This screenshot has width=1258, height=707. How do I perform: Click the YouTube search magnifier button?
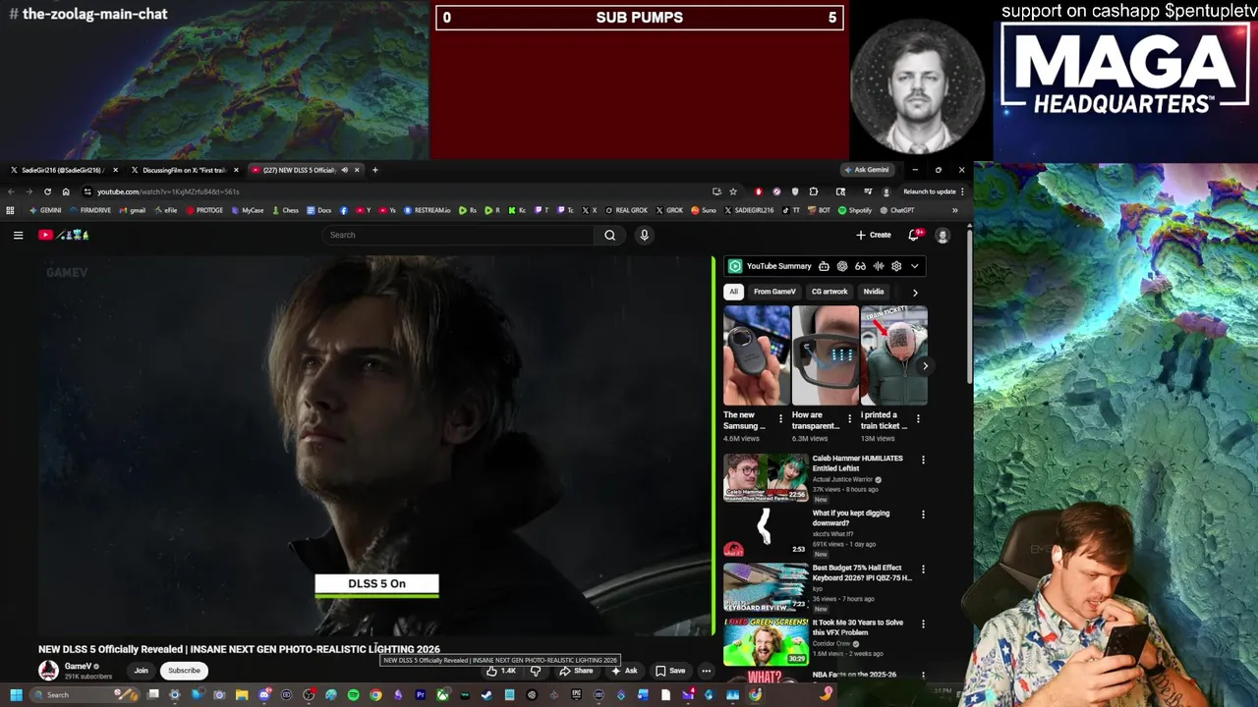coord(609,235)
